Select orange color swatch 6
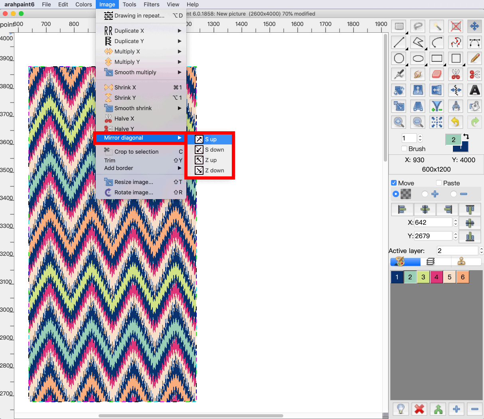The image size is (484, 419). (463, 277)
